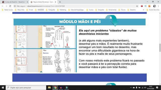Open the Windows notification center
The width and height of the screenshot is (161, 90).
(x=157, y=88)
